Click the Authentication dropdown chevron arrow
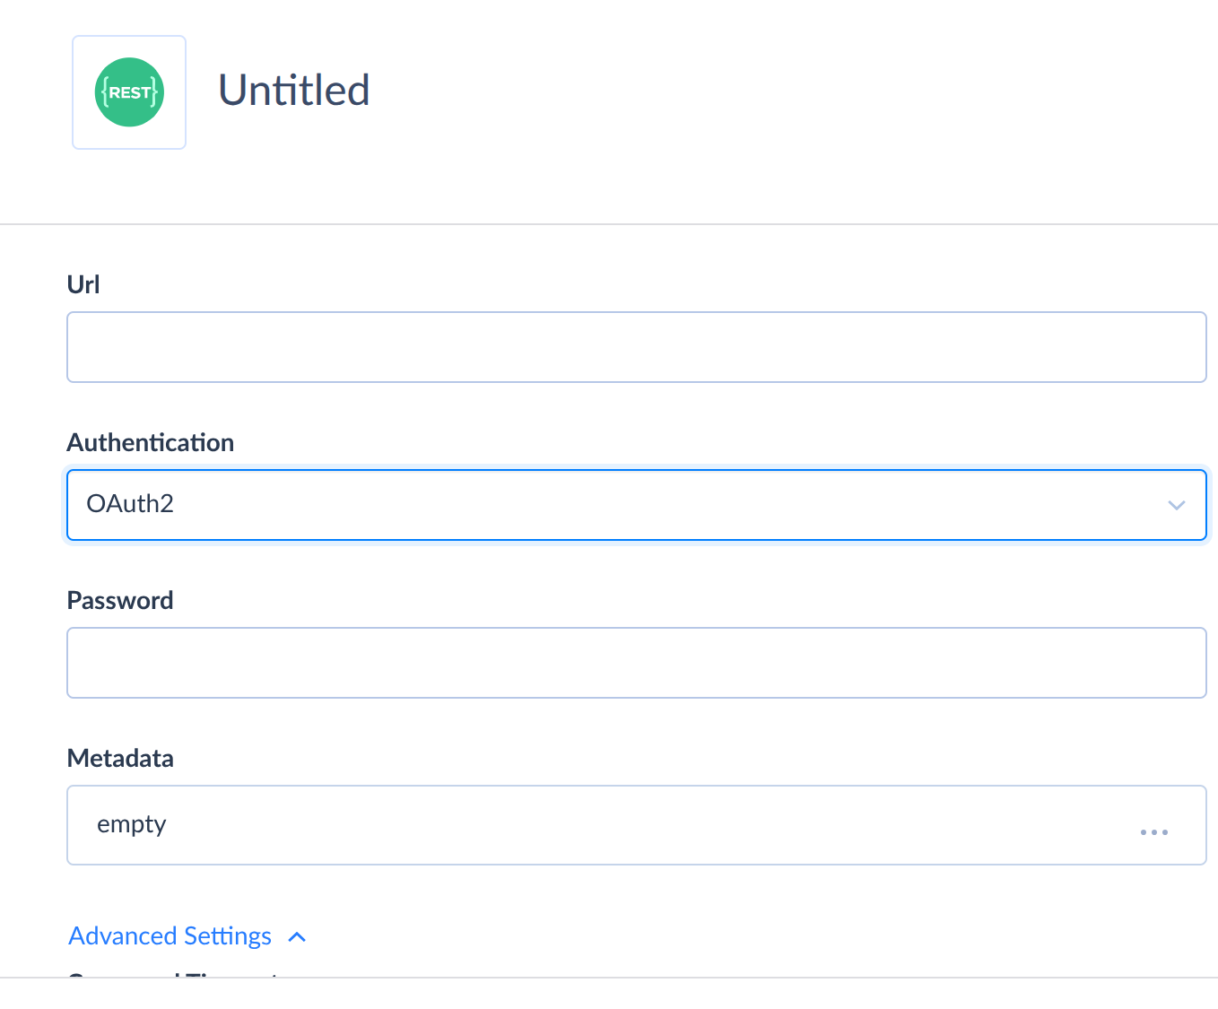1218x1009 pixels. [1176, 505]
